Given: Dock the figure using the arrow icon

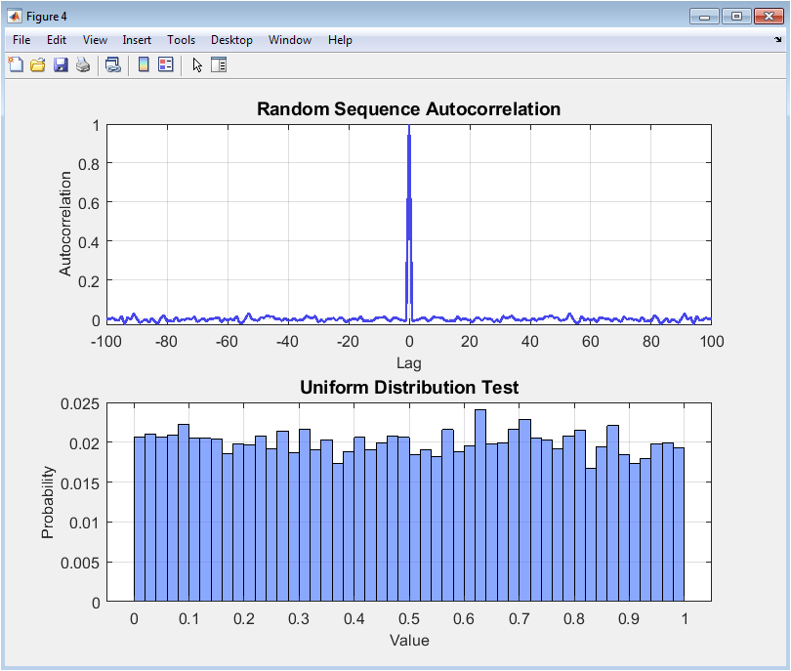Looking at the screenshot, I should click(x=778, y=40).
